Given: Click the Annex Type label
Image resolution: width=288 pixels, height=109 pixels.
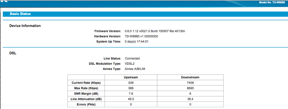Looking at the screenshot, I should pos(112,69).
